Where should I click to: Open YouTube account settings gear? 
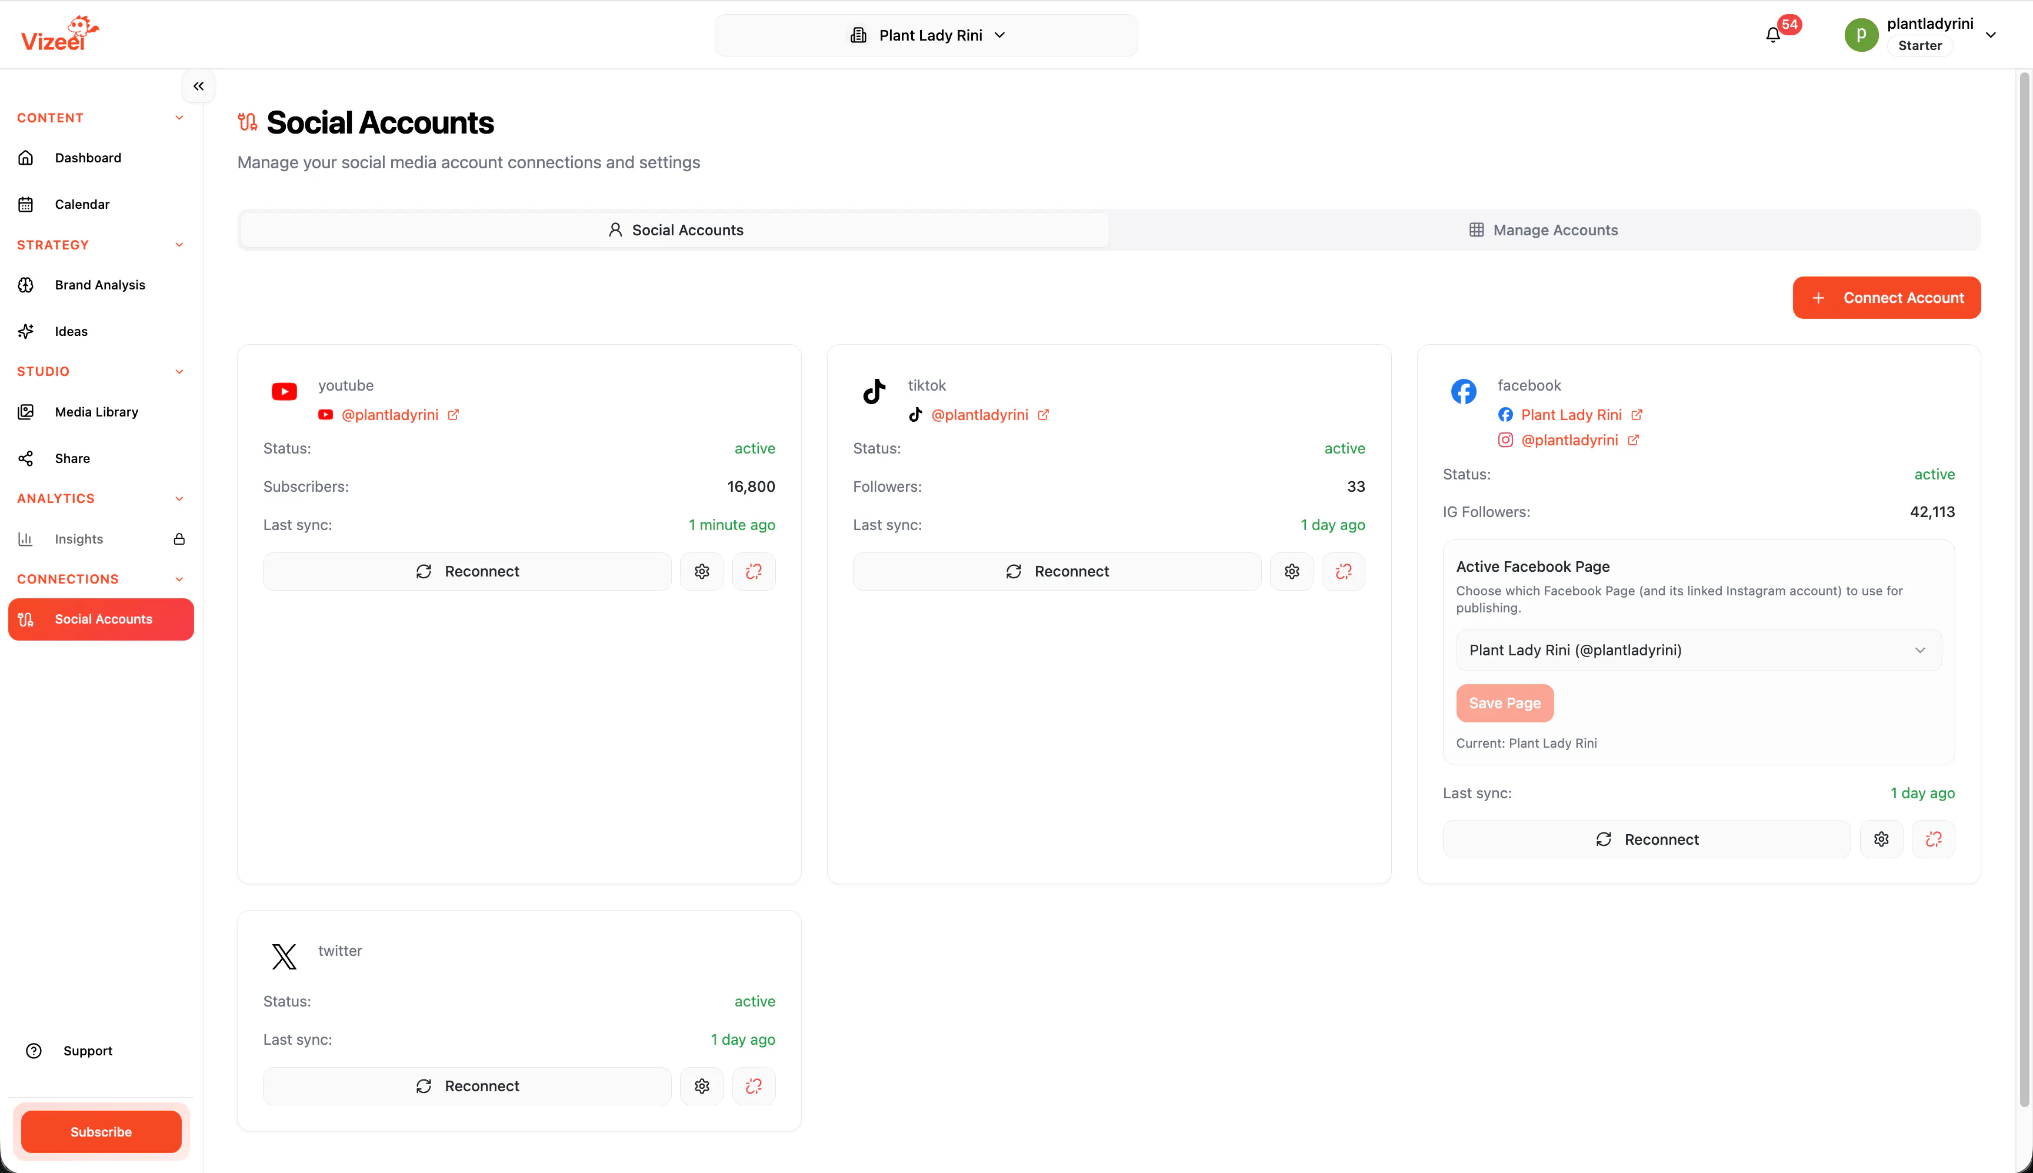tap(702, 571)
